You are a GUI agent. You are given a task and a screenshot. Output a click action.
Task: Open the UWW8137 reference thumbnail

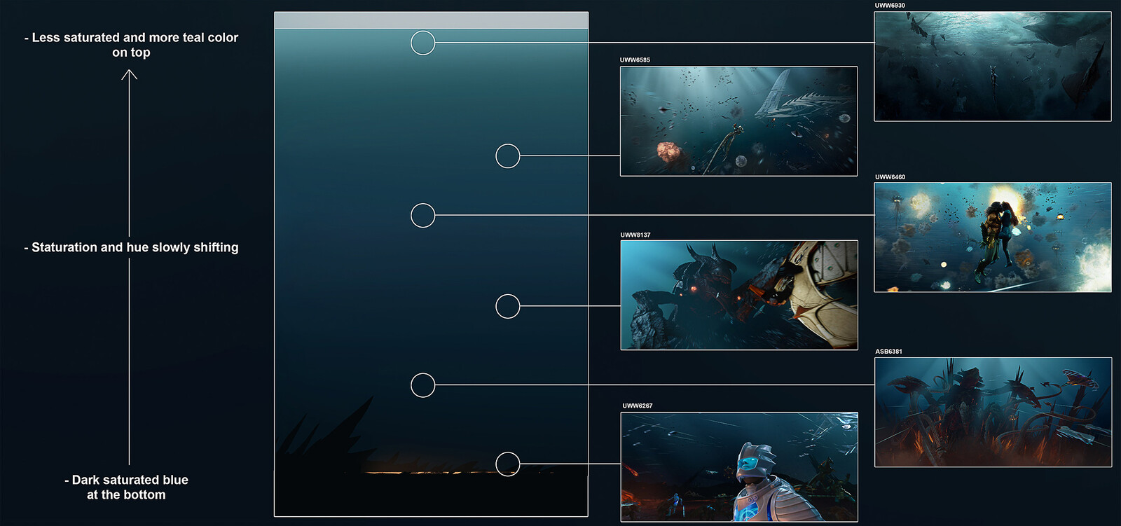(x=739, y=295)
